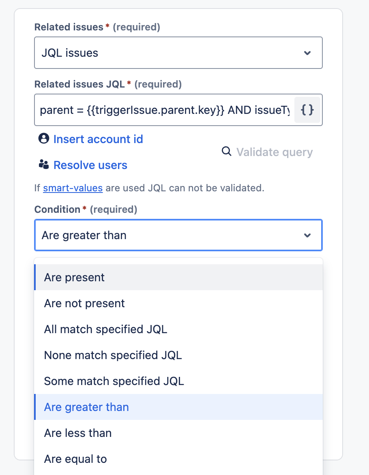Choose "Some match specified JQL"

click(x=114, y=381)
